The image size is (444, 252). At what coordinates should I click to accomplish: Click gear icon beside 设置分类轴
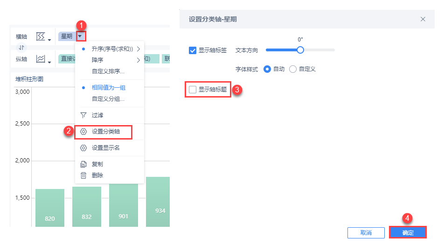point(83,132)
